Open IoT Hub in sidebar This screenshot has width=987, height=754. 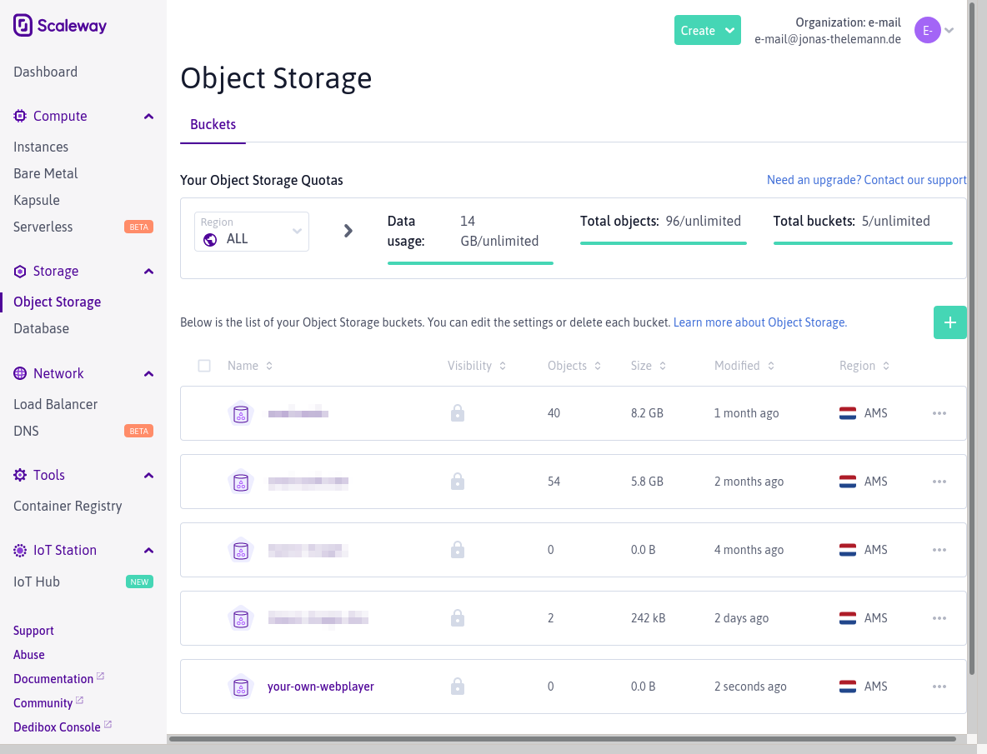tap(37, 582)
